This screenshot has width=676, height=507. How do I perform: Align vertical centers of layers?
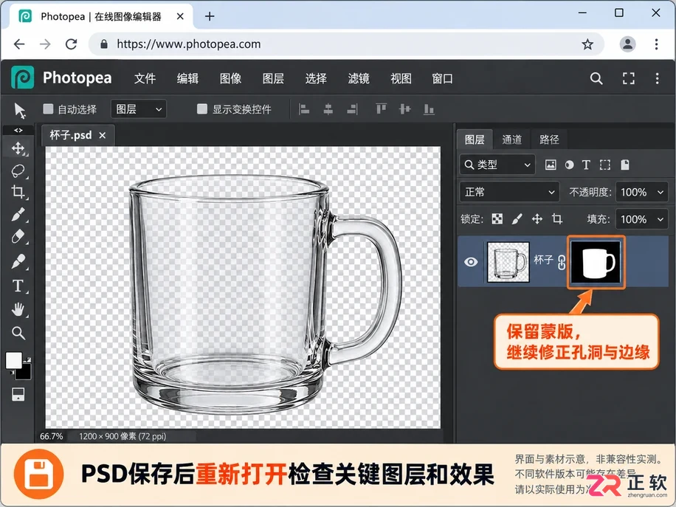tap(405, 109)
